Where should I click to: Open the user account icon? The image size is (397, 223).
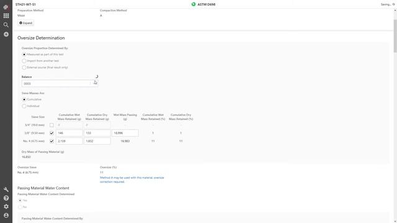(6, 216)
